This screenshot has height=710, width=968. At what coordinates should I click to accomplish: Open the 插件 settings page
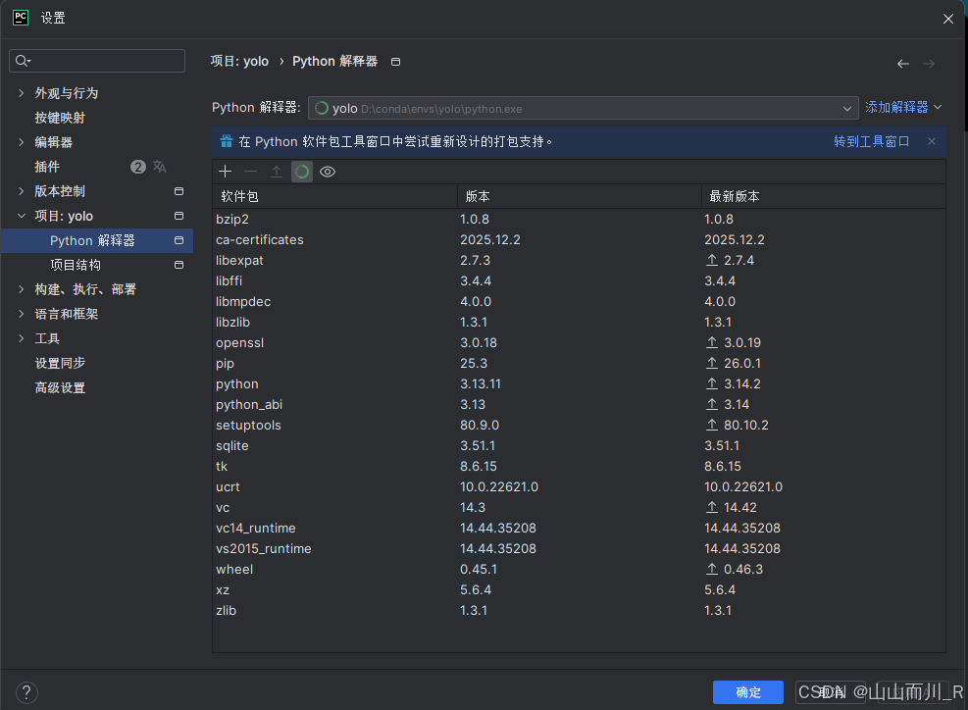point(47,167)
